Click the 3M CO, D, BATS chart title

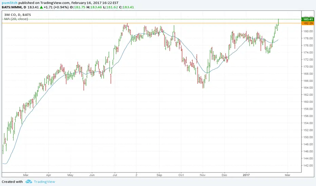pyautogui.click(x=18, y=15)
